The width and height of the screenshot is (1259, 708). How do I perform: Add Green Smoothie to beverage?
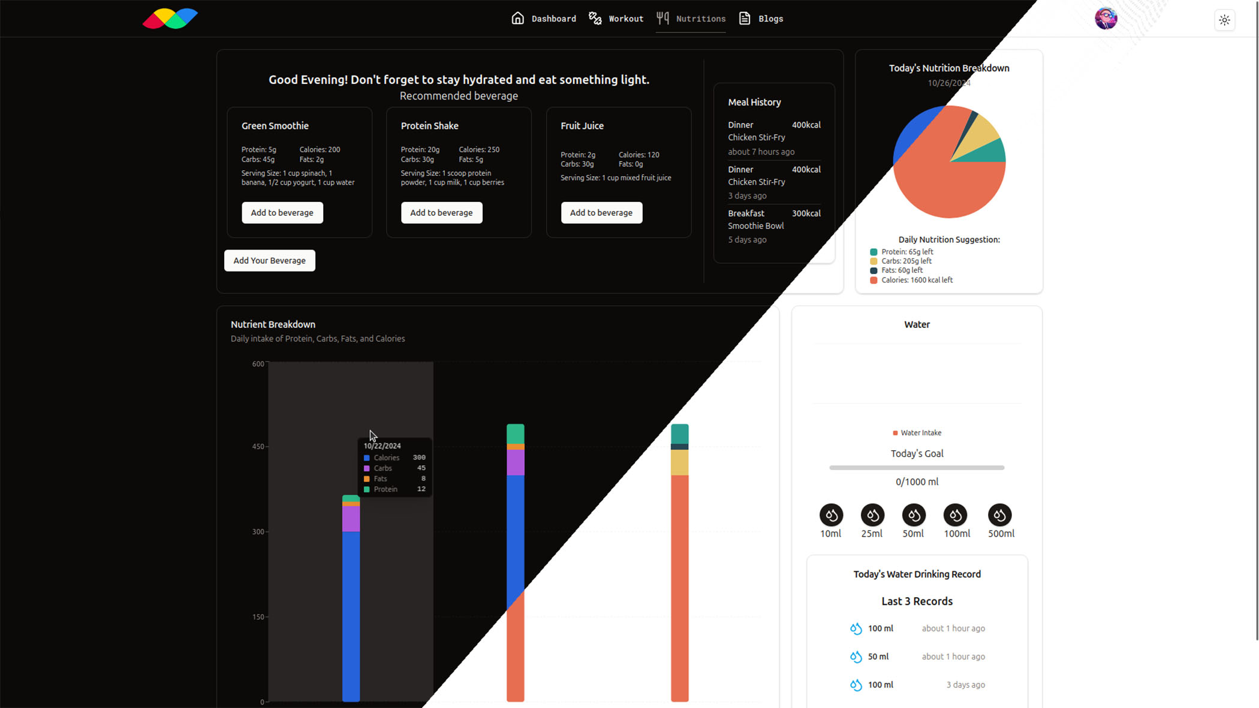pyautogui.click(x=282, y=213)
